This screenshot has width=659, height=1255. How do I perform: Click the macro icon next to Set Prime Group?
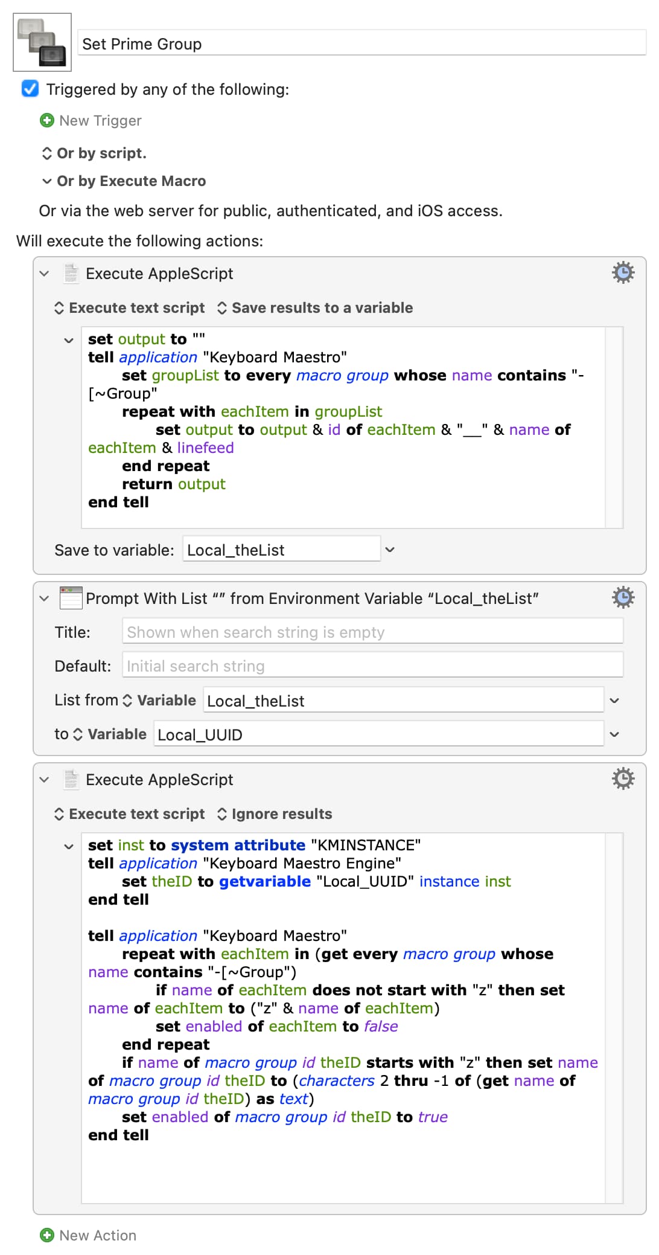pyautogui.click(x=42, y=42)
